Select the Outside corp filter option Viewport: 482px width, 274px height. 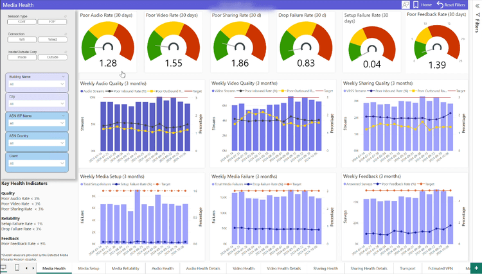(52, 57)
